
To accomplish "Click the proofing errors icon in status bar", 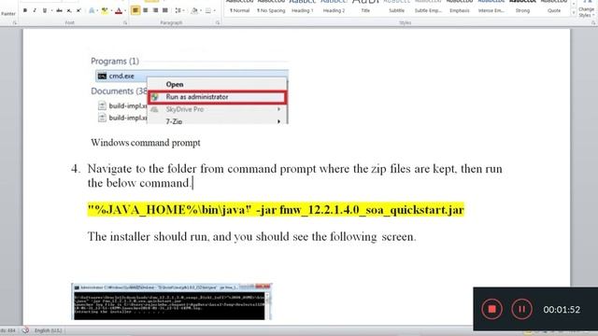I will pyautogui.click(x=25, y=330).
